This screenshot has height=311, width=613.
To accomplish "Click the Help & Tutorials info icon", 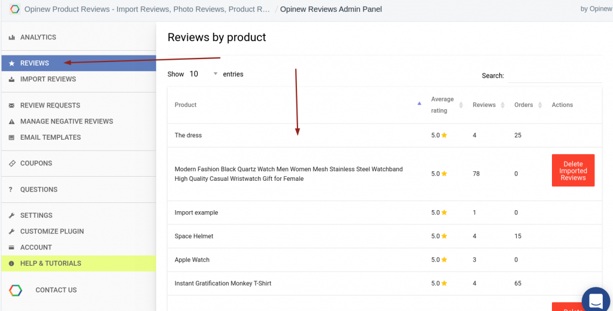I will pos(12,263).
